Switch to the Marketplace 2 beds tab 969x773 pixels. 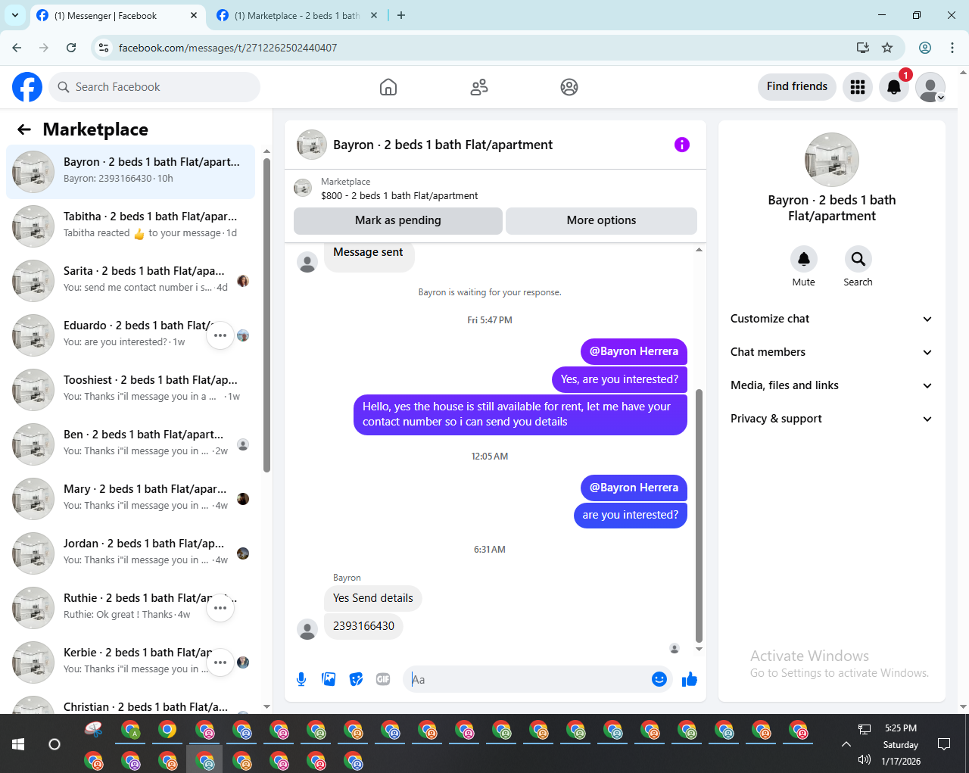(x=297, y=15)
